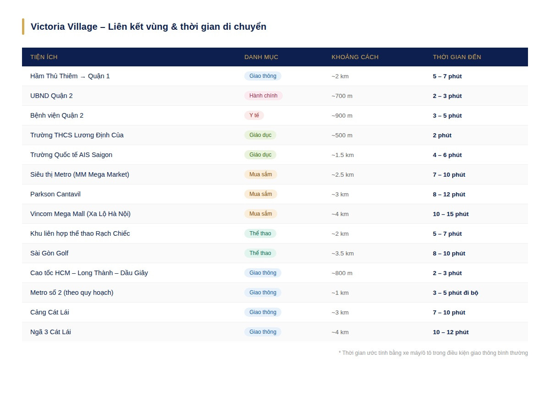550x412 pixels.
Task: Click the DANH MỤC column header
Action: 261,57
